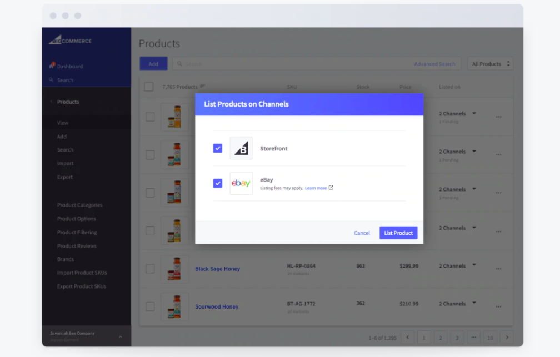This screenshot has height=357, width=560.
Task: Click price $210.99
Action: tap(409, 304)
